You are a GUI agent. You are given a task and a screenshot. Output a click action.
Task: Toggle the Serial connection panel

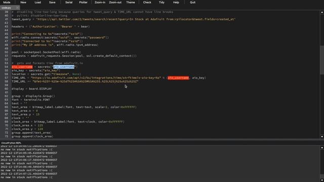[69, 3]
